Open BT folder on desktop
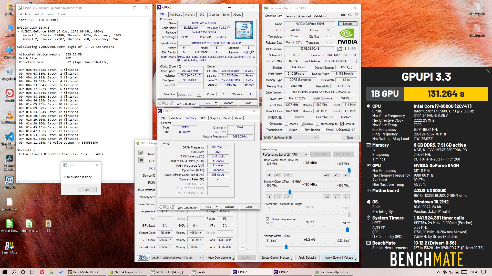 click(48, 226)
